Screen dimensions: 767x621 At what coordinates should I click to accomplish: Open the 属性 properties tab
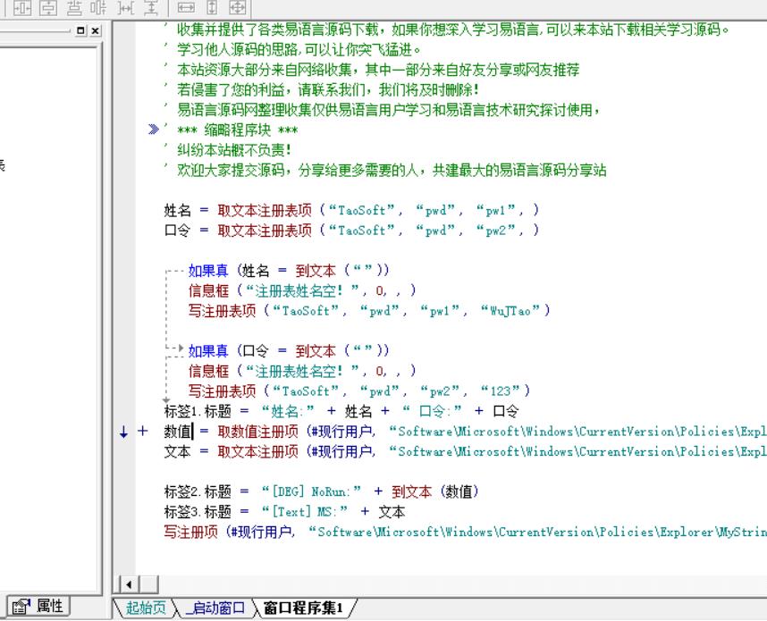pyautogui.click(x=39, y=606)
